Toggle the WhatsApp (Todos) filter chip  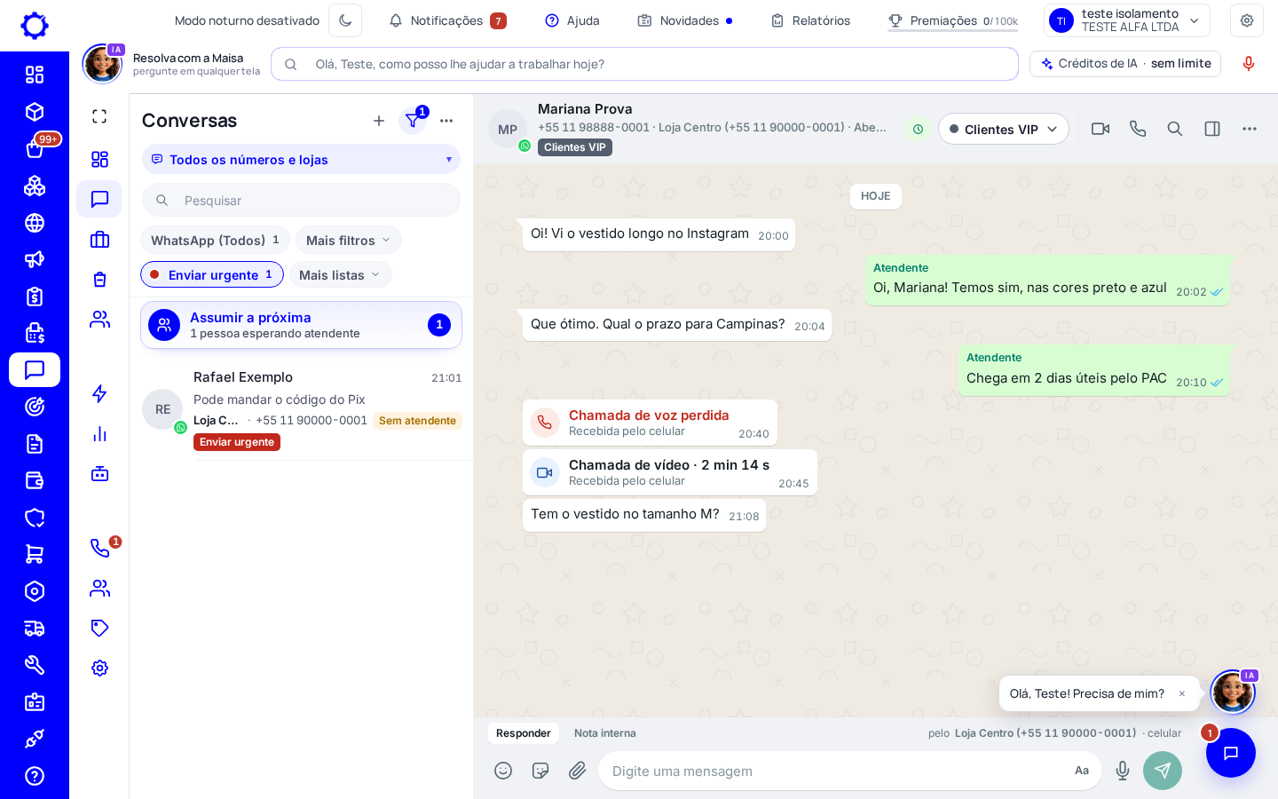click(215, 241)
